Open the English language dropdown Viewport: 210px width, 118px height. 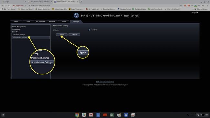pos(195,13)
